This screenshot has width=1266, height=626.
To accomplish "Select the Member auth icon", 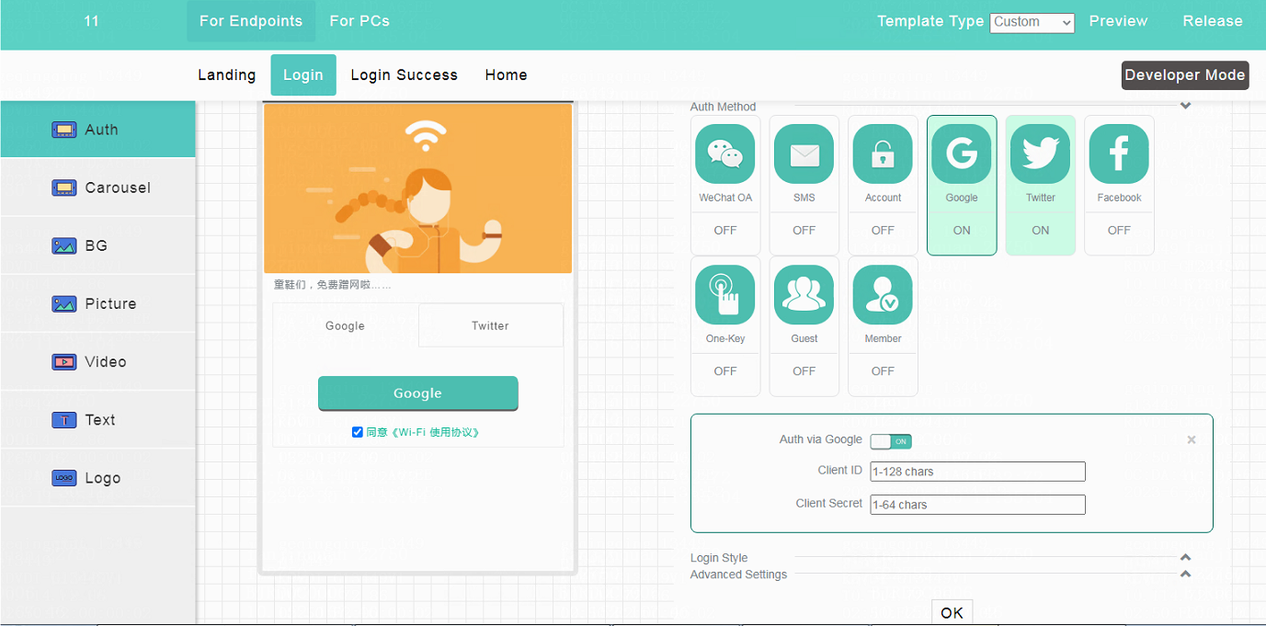I will click(x=883, y=295).
